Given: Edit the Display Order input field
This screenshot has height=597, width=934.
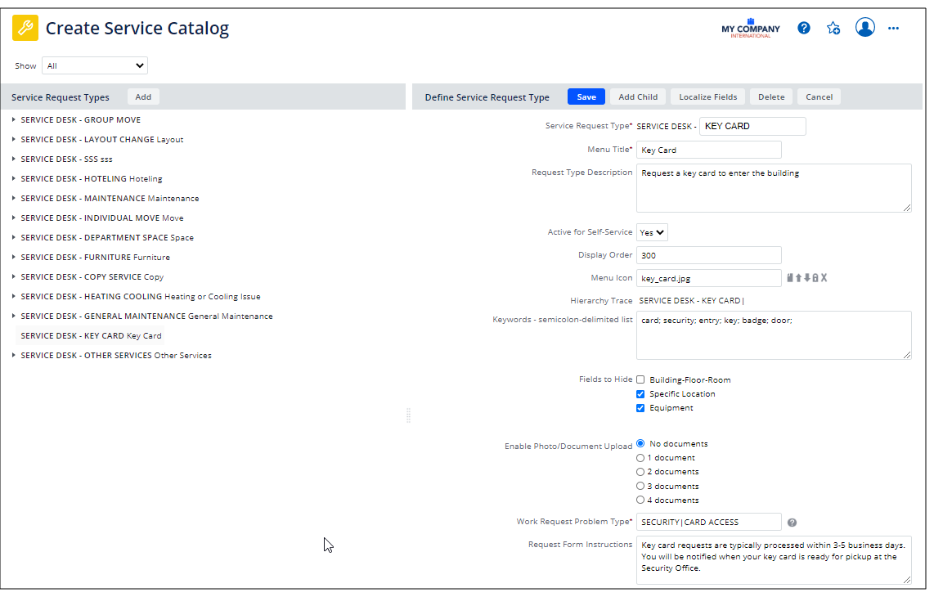Looking at the screenshot, I should 708,254.
